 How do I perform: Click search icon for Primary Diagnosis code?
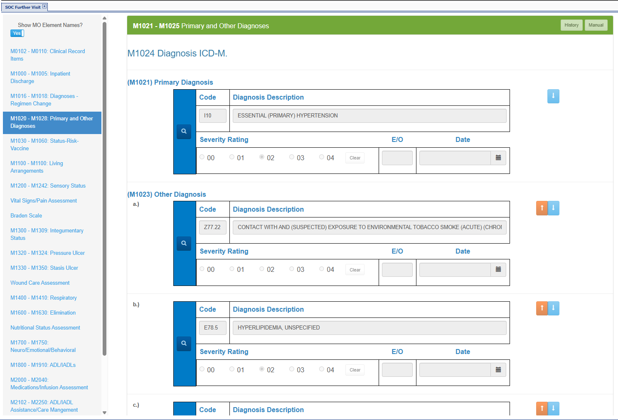[184, 132]
